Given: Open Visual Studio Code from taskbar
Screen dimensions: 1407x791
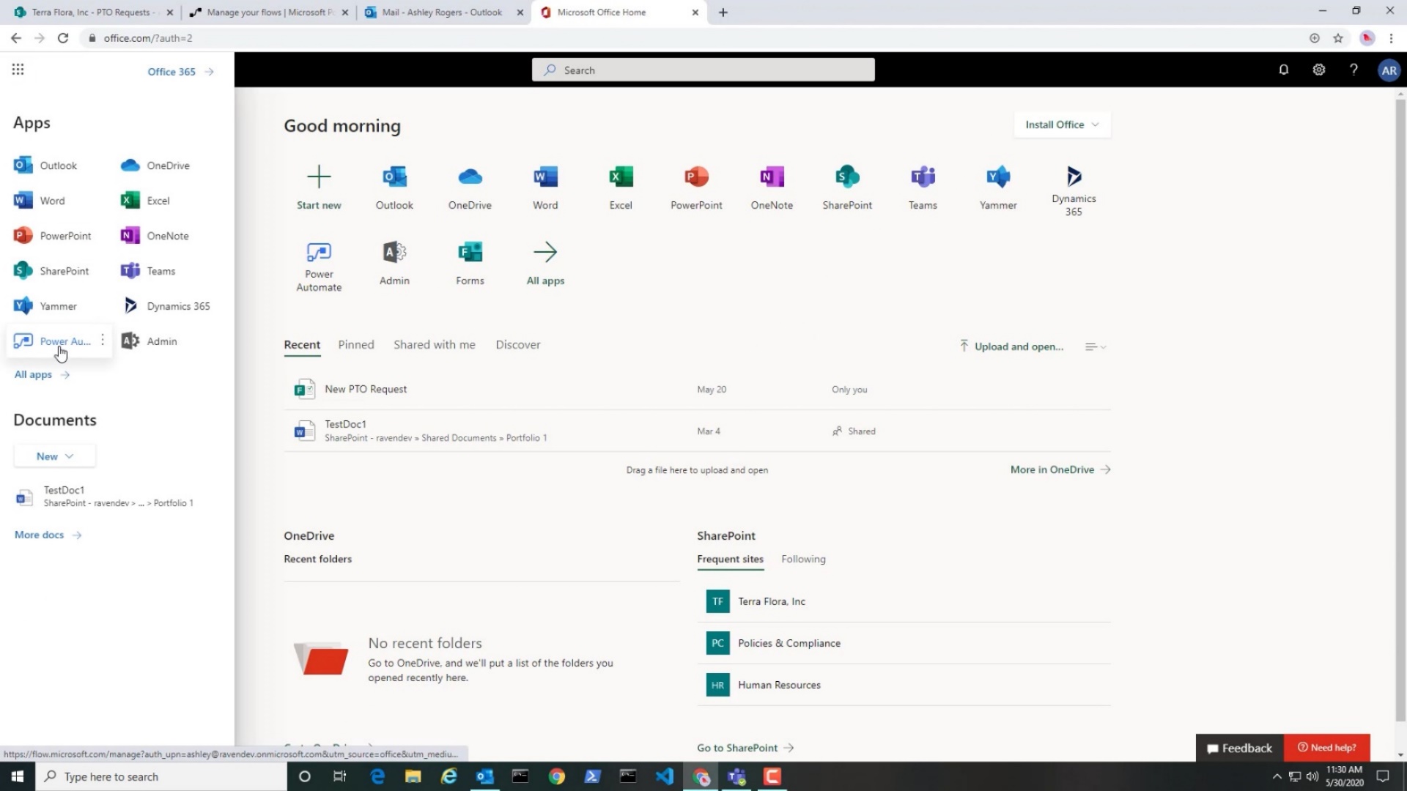Looking at the screenshot, I should point(664,776).
